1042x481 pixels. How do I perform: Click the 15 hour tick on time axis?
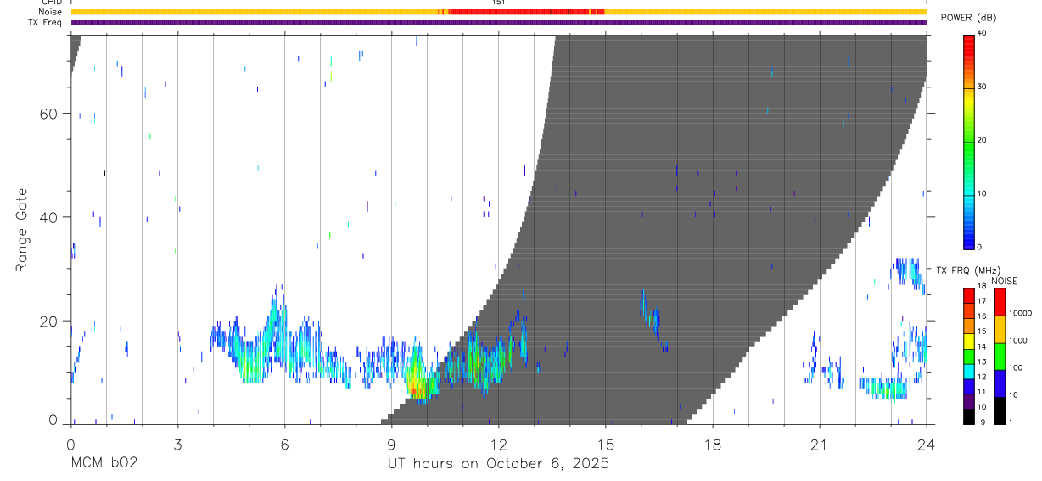point(605,445)
